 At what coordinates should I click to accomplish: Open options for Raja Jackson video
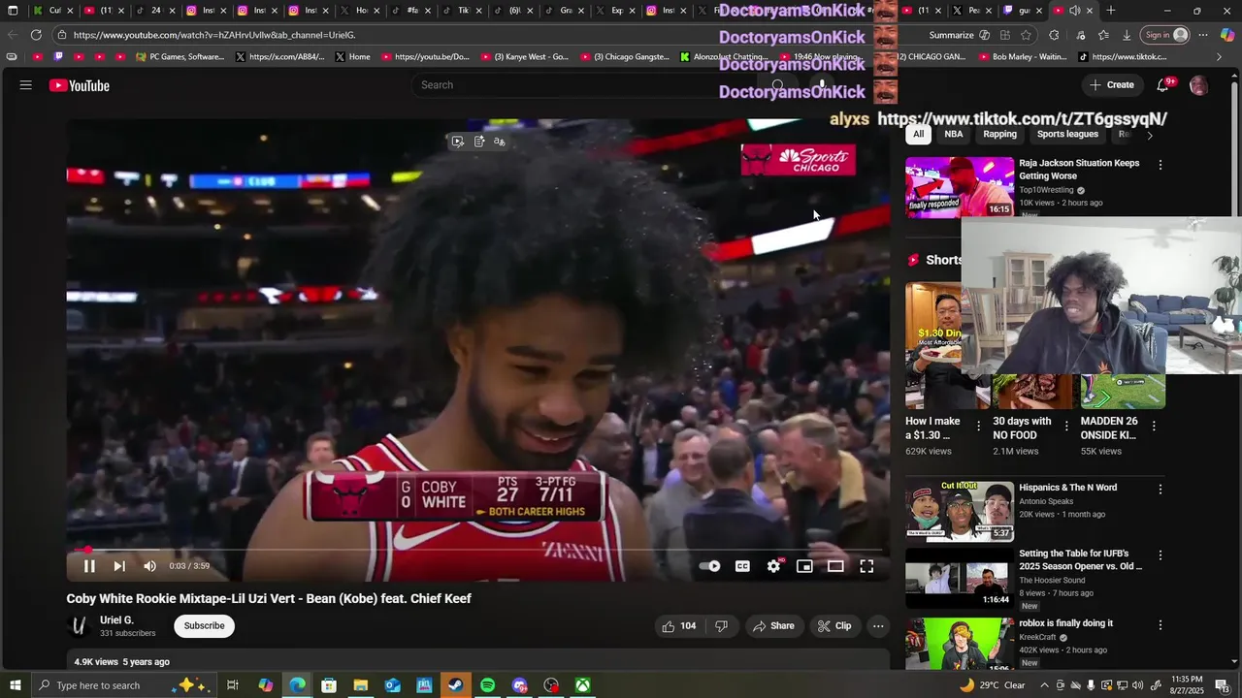click(1160, 165)
